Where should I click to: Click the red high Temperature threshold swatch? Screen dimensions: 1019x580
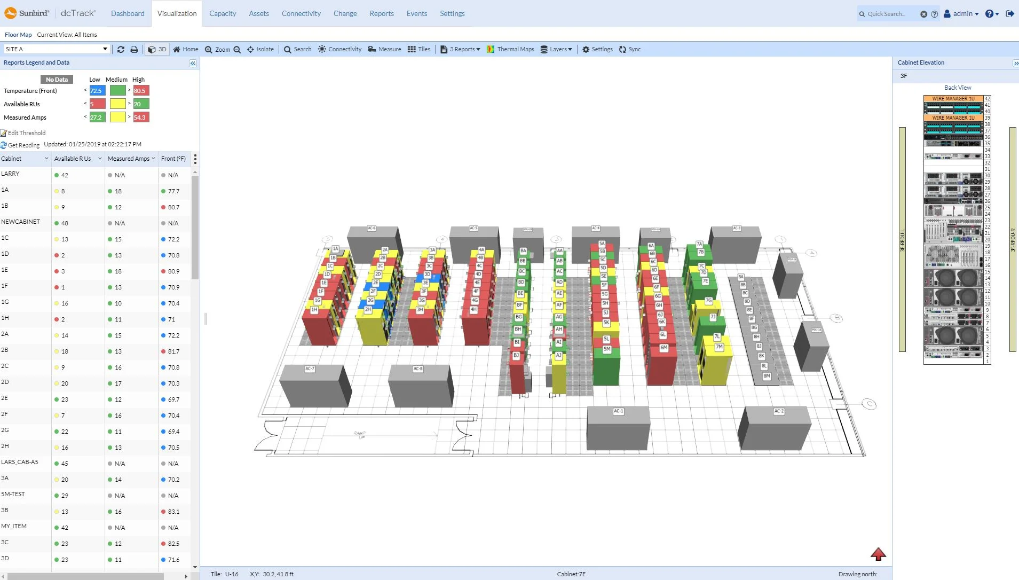(140, 90)
